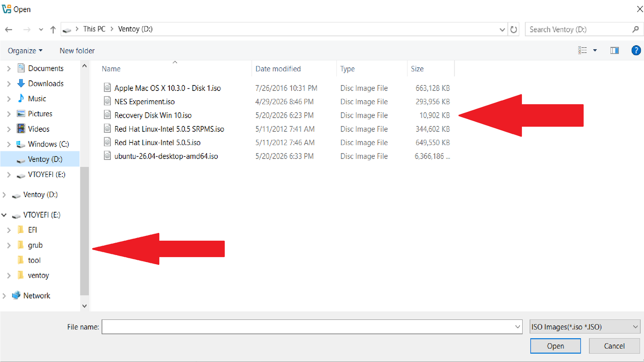Screen dimensions: 644x362
Task: Click the 7/26/2016 10:31 PM date cell
Action: tap(286, 88)
